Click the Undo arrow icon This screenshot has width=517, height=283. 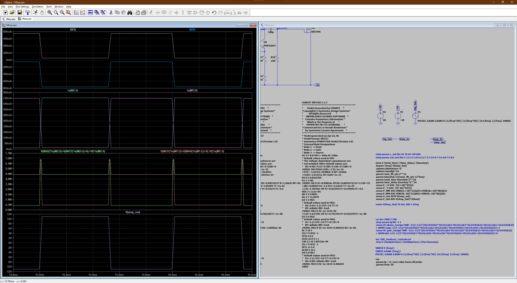(x=214, y=13)
